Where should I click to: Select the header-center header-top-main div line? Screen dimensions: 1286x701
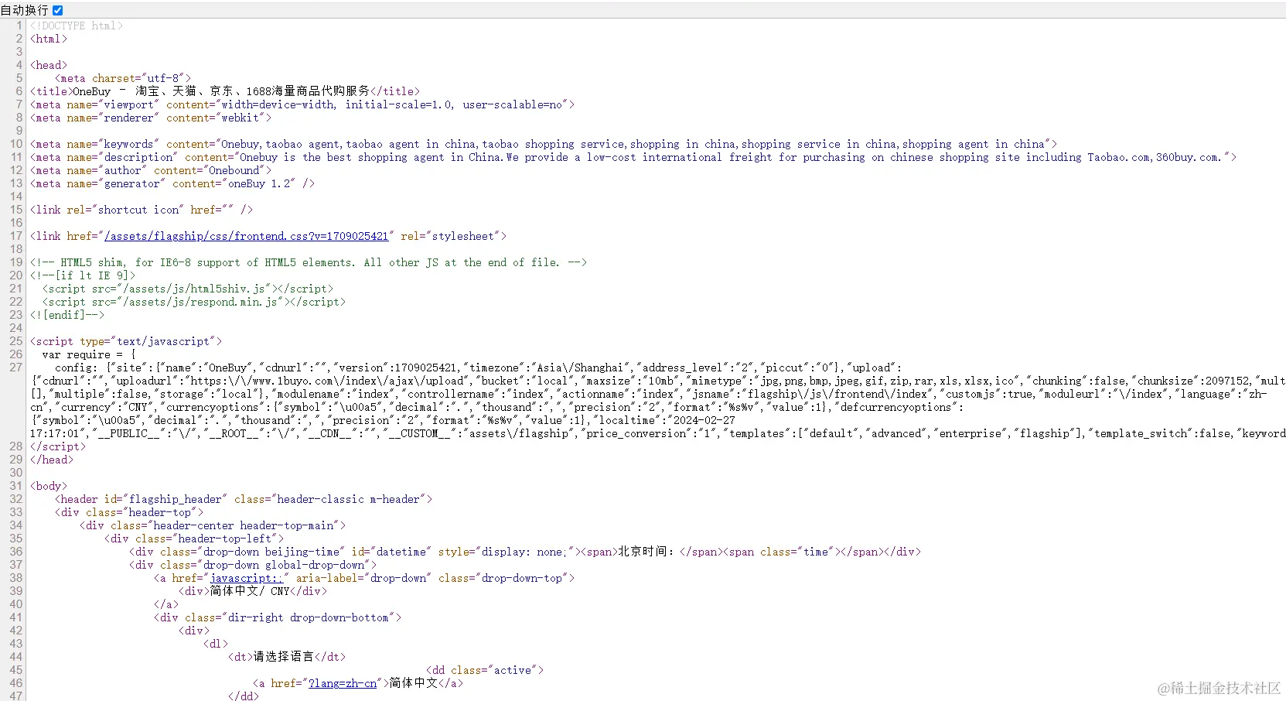213,525
